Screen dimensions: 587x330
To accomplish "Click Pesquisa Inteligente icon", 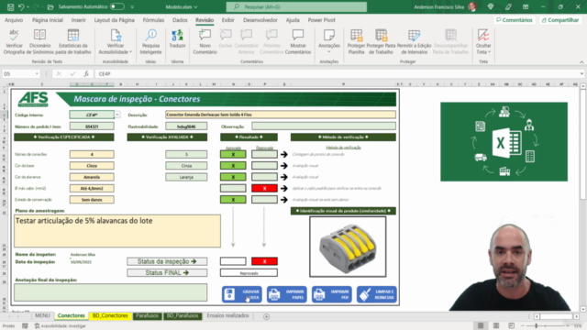I will [x=150, y=41].
